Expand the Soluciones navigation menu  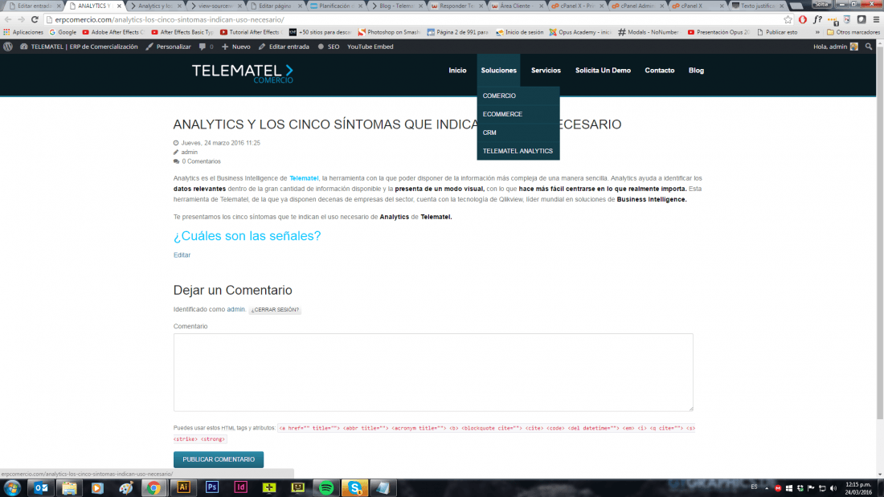tap(498, 71)
